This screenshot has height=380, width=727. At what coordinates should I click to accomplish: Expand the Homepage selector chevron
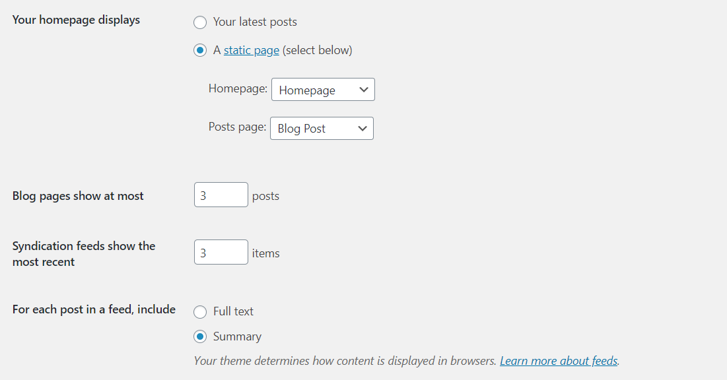363,89
